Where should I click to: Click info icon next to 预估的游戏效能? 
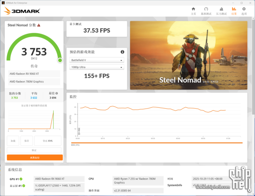122,52
